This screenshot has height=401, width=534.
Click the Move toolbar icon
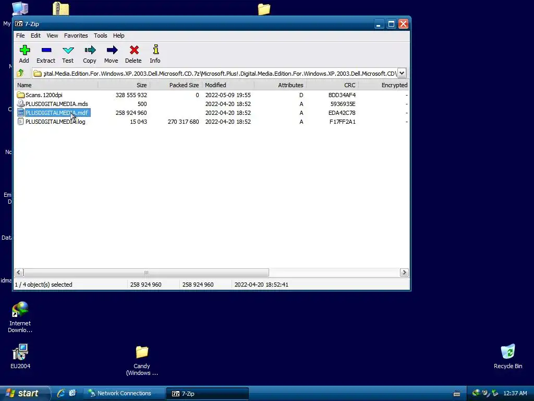click(112, 50)
